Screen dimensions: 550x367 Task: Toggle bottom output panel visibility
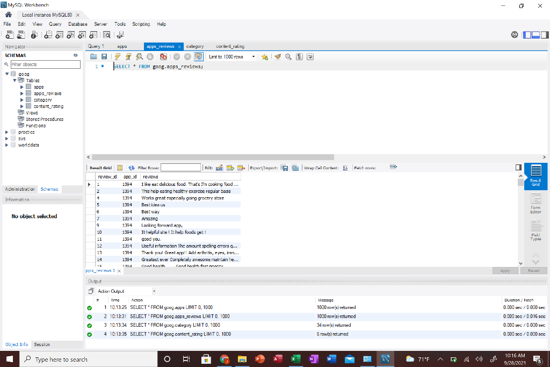click(x=535, y=35)
